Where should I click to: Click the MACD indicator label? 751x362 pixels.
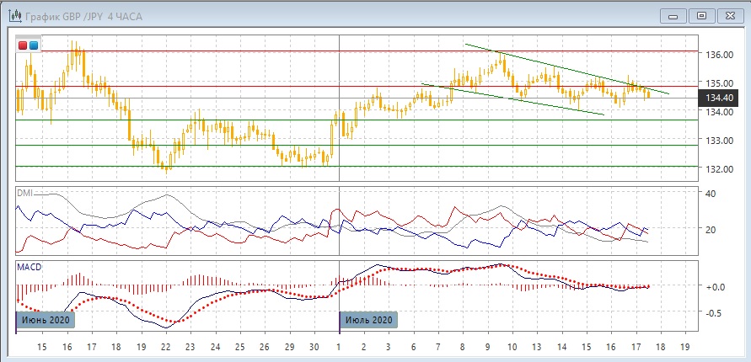coord(30,267)
